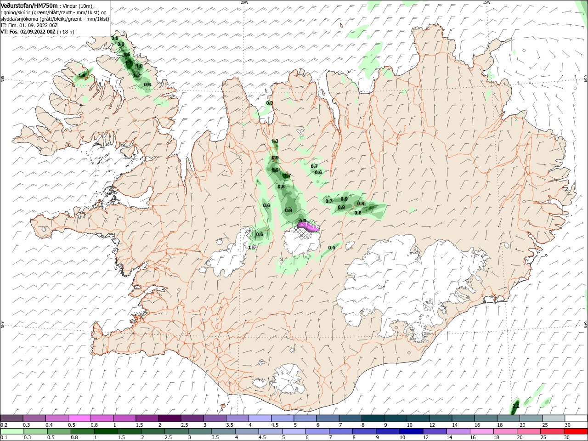Select the lavender 4–4.5 swatch, top legend

tap(260, 418)
